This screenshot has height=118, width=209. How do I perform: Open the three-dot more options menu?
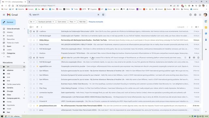[x=41, y=27]
